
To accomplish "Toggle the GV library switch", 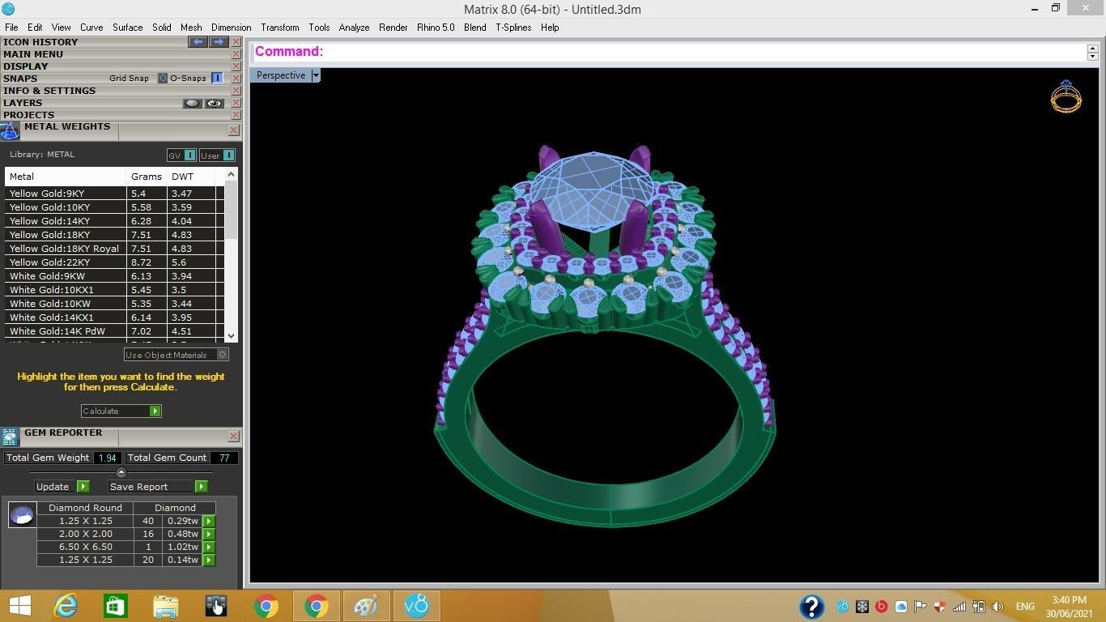I will tap(189, 155).
